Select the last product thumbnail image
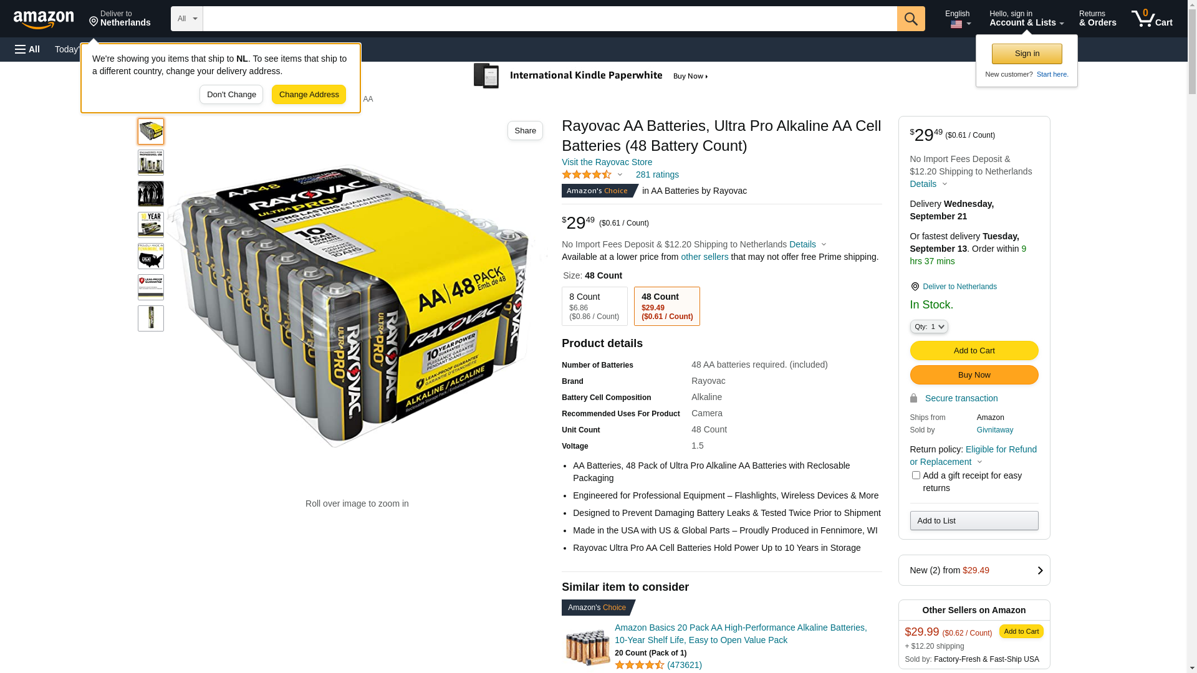This screenshot has height=673, width=1197. click(151, 318)
